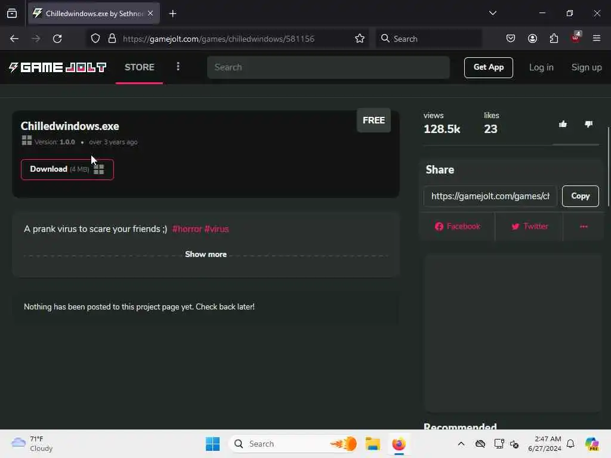Click the Firefox search bar
The height and width of the screenshot is (458, 611).
point(428,39)
